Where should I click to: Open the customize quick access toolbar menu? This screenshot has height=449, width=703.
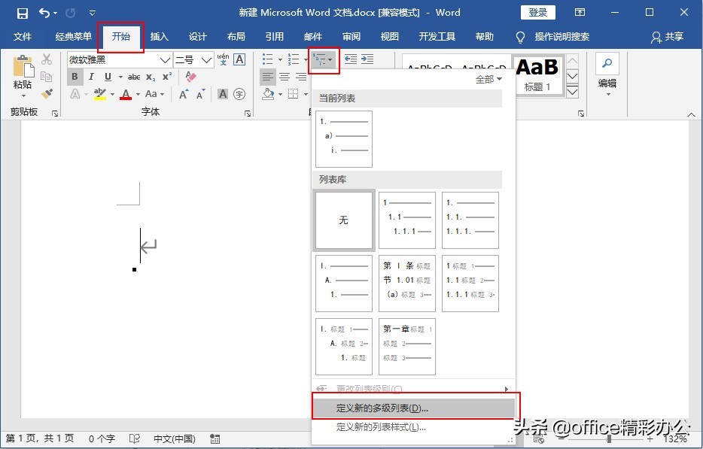93,13
